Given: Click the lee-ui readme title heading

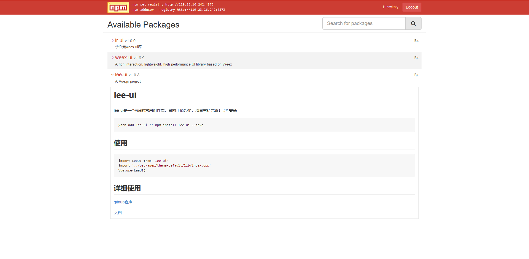Looking at the screenshot, I should [x=125, y=95].
